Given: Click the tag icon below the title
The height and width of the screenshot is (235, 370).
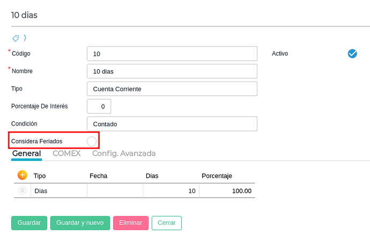Looking at the screenshot, I should point(16,38).
